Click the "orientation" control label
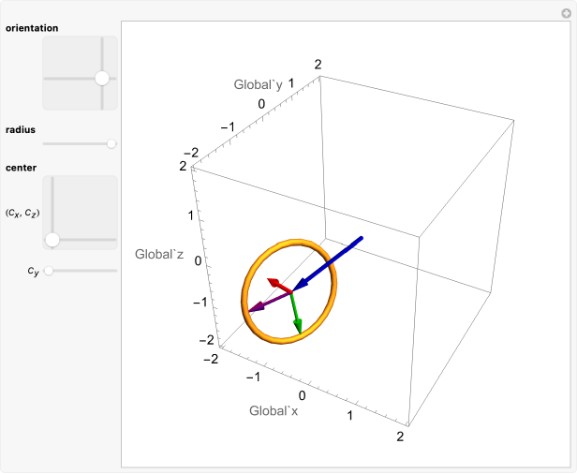 tap(32, 28)
